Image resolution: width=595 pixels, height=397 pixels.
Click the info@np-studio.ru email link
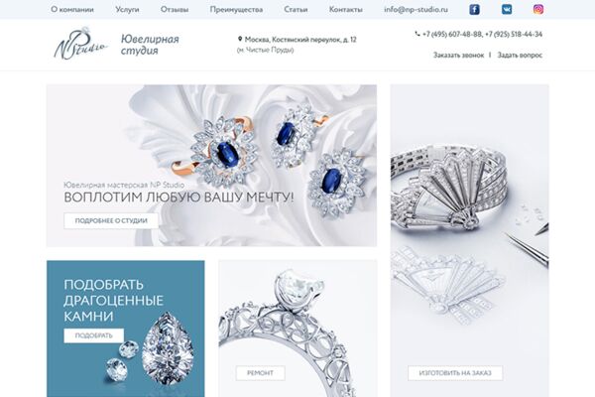(x=416, y=10)
